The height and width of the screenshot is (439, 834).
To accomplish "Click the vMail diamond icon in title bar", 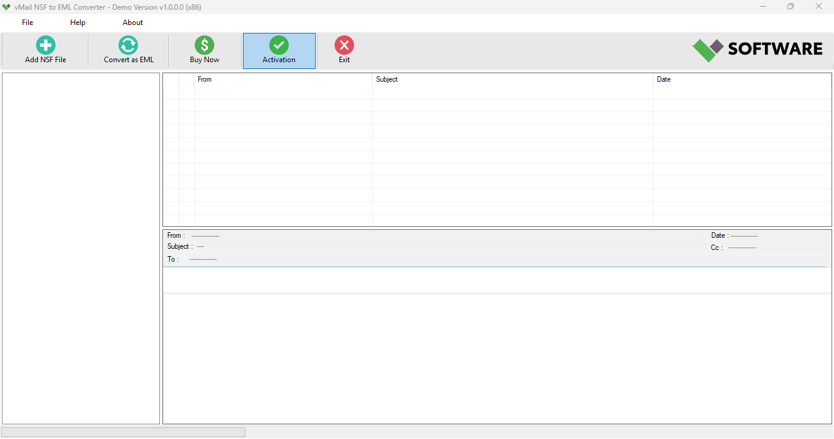I will pyautogui.click(x=7, y=7).
